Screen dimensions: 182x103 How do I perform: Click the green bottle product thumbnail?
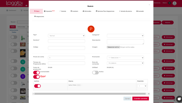pos(23,38)
